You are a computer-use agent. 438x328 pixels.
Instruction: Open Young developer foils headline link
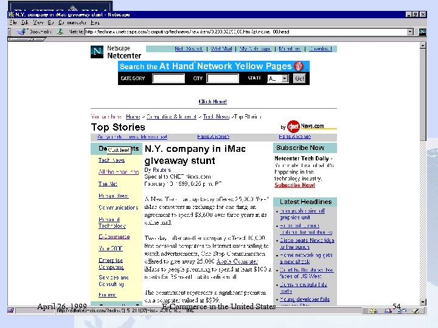tap(305, 299)
